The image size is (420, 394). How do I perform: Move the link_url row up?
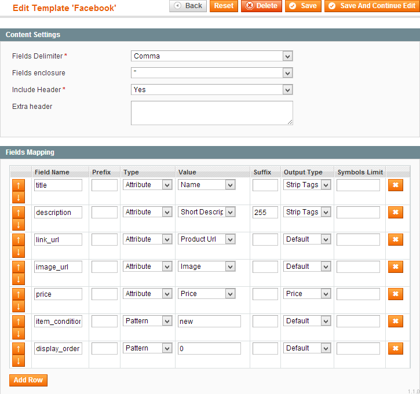(x=19, y=240)
